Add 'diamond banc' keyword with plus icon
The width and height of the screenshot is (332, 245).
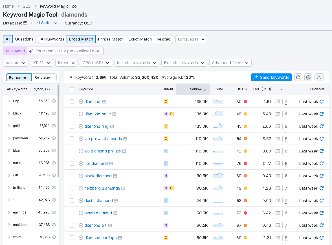[x=81, y=114]
